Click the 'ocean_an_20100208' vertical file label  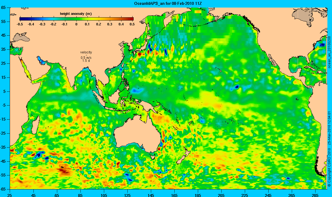[x=329, y=52]
